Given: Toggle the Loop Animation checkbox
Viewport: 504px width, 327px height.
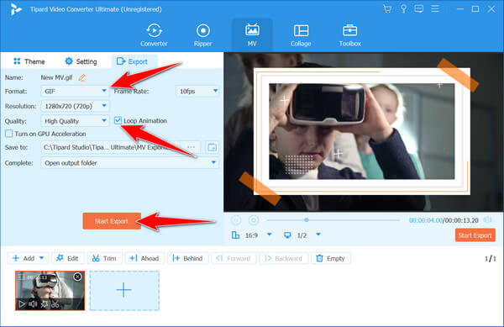Looking at the screenshot, I should click(118, 120).
